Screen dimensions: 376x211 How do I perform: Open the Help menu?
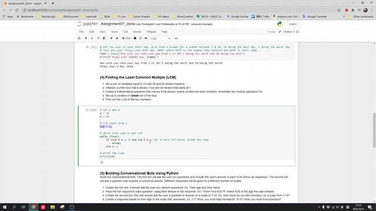click(x=164, y=32)
